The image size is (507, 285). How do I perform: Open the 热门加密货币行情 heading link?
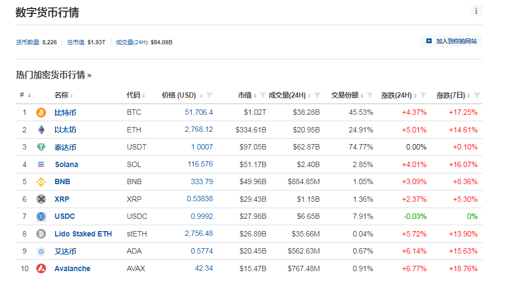click(53, 75)
